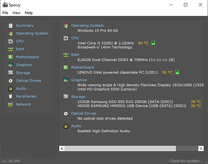
Task: Open the Graphics heading in summary panel
Action: (x=79, y=80)
